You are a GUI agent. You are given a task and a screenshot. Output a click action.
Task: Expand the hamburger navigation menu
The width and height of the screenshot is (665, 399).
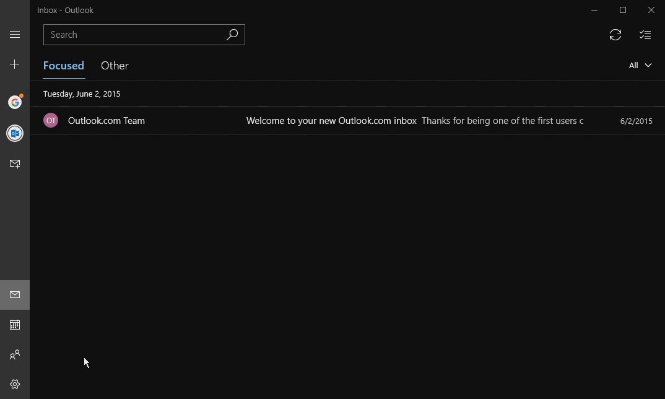tap(15, 34)
